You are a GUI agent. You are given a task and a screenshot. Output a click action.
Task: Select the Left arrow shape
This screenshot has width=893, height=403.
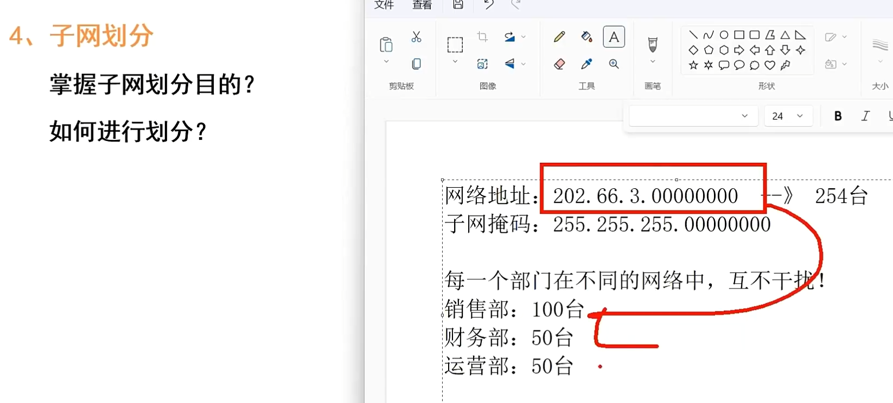tap(754, 50)
